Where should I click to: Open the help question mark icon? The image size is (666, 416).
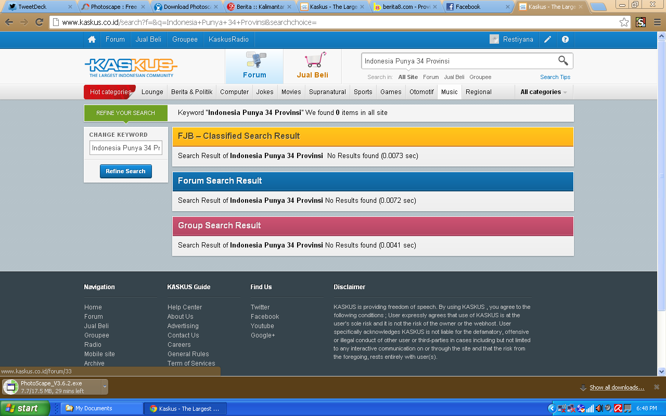(x=565, y=40)
